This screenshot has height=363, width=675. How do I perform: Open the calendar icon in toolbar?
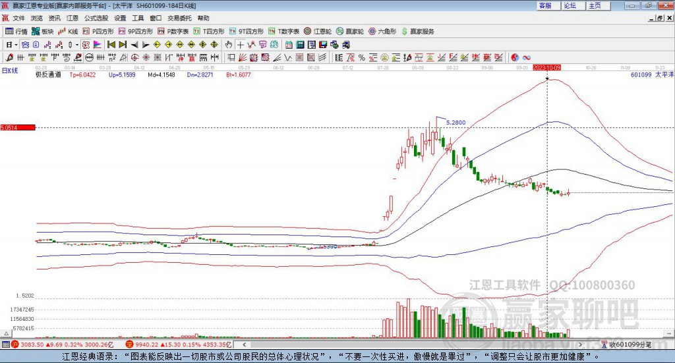point(289,45)
